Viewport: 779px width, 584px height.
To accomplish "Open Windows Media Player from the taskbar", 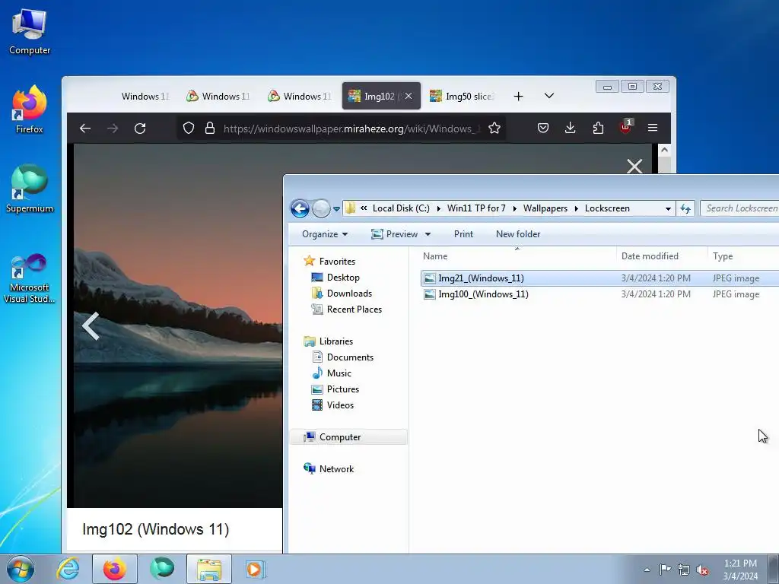I will (x=256, y=569).
